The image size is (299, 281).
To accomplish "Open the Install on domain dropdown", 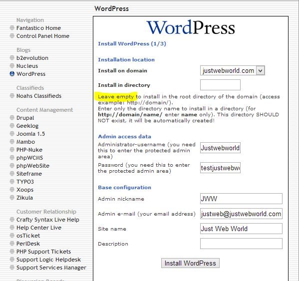I will [233, 70].
